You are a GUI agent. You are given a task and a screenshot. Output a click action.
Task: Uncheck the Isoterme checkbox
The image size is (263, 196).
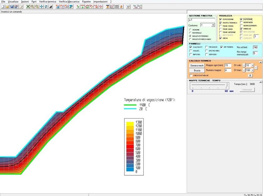click(241, 19)
